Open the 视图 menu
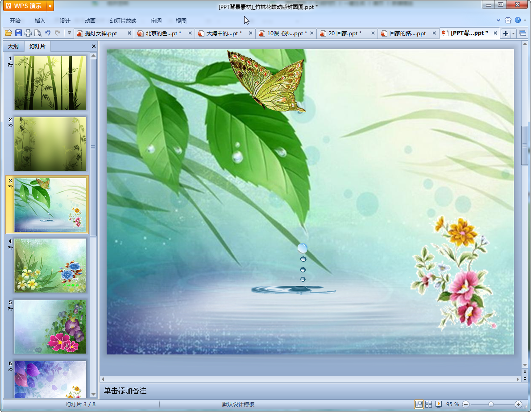This screenshot has width=531, height=412. tap(181, 21)
